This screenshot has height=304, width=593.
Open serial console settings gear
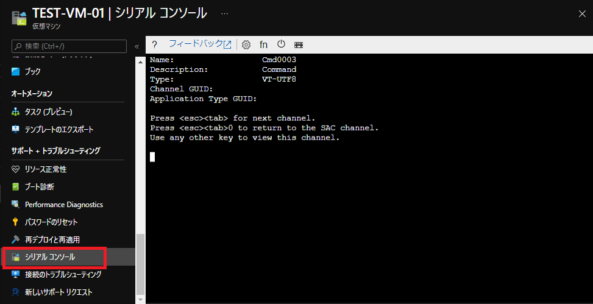pyautogui.click(x=246, y=44)
